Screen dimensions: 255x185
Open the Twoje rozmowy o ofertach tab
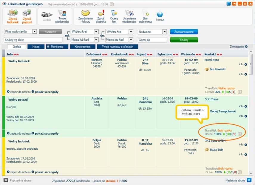pos(118,47)
